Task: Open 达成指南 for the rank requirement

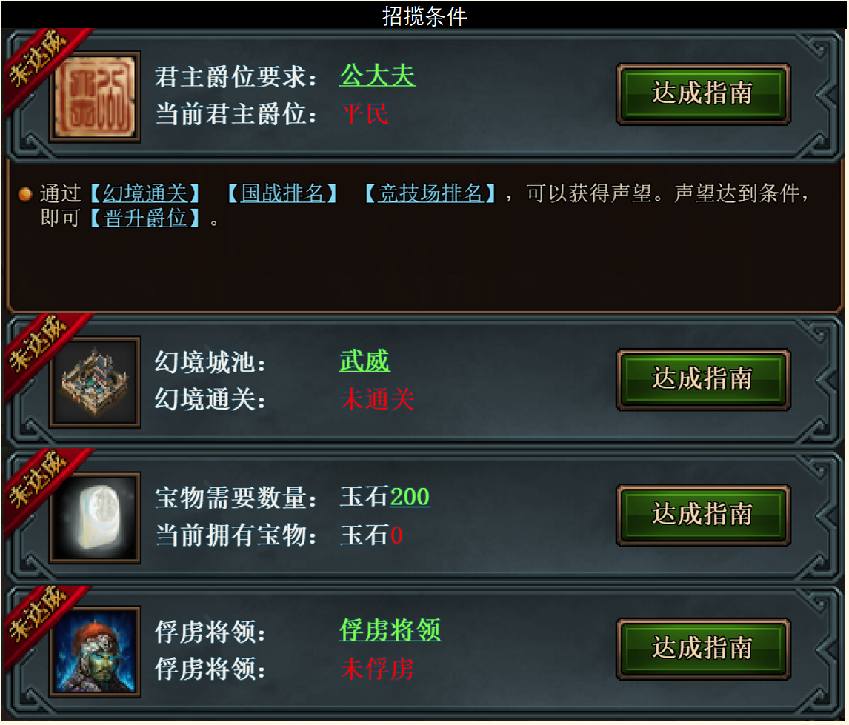Action: tap(703, 94)
